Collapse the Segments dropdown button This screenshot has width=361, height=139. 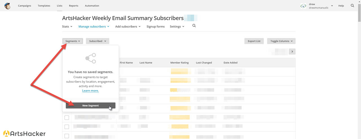(x=72, y=41)
